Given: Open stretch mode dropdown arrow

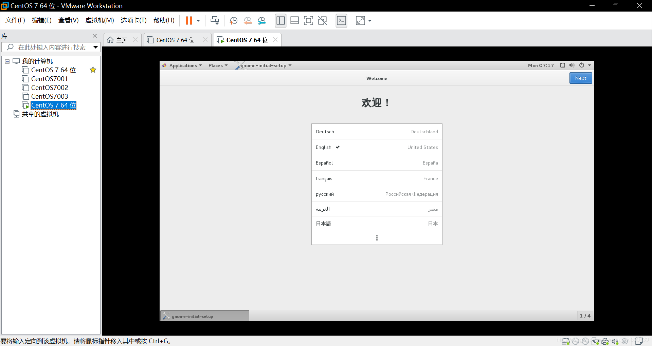Looking at the screenshot, I should tap(370, 21).
